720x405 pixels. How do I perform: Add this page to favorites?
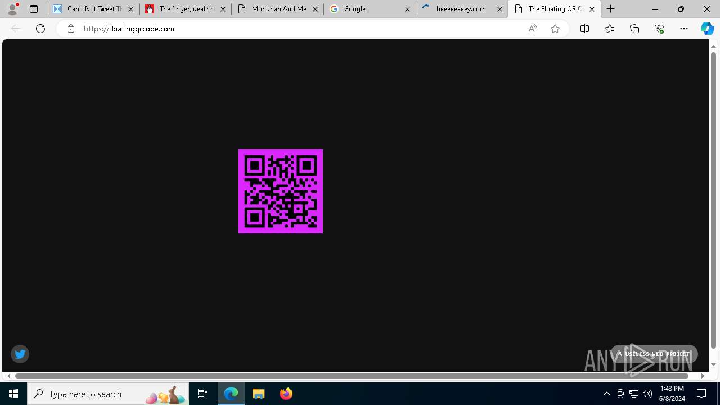point(555,29)
